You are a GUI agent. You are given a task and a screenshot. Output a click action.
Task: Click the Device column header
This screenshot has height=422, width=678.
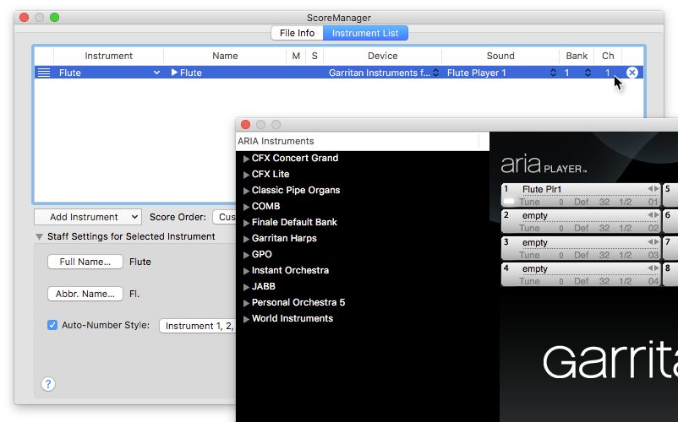383,56
